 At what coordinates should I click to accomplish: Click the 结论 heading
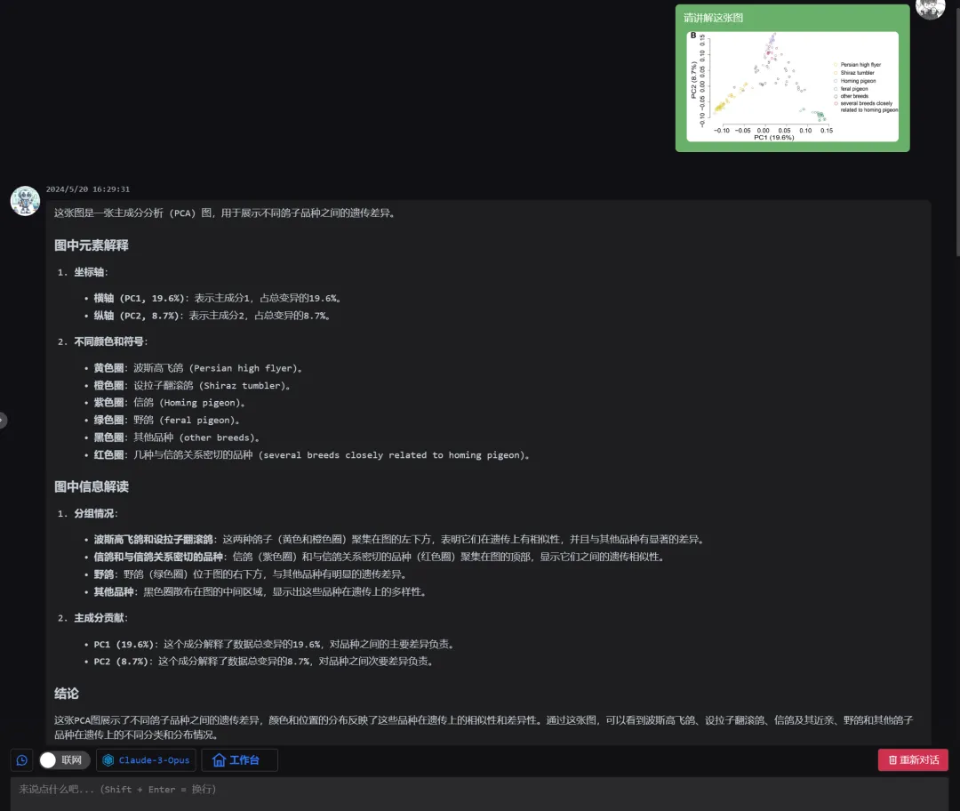pyautogui.click(x=66, y=694)
